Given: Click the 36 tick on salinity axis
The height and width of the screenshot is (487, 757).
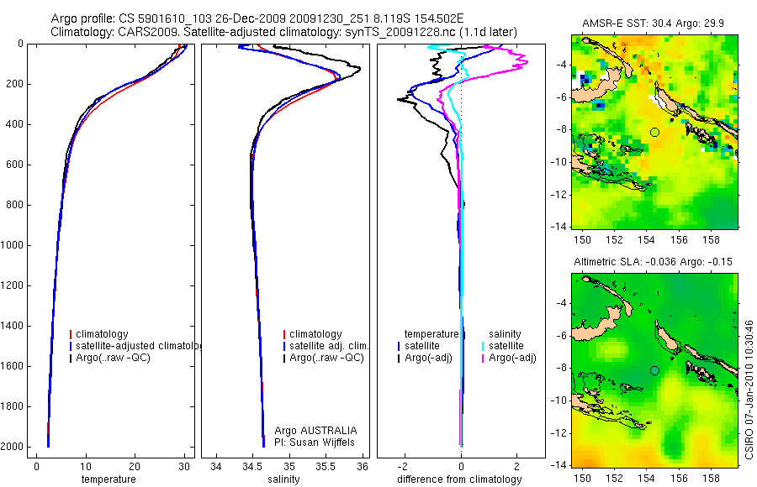Looking at the screenshot, I should pos(362,467).
